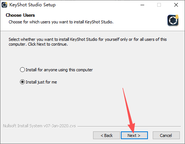Screen dimensions: 185x144
Task: Select the Install just for me radio button
Action: tap(22, 82)
